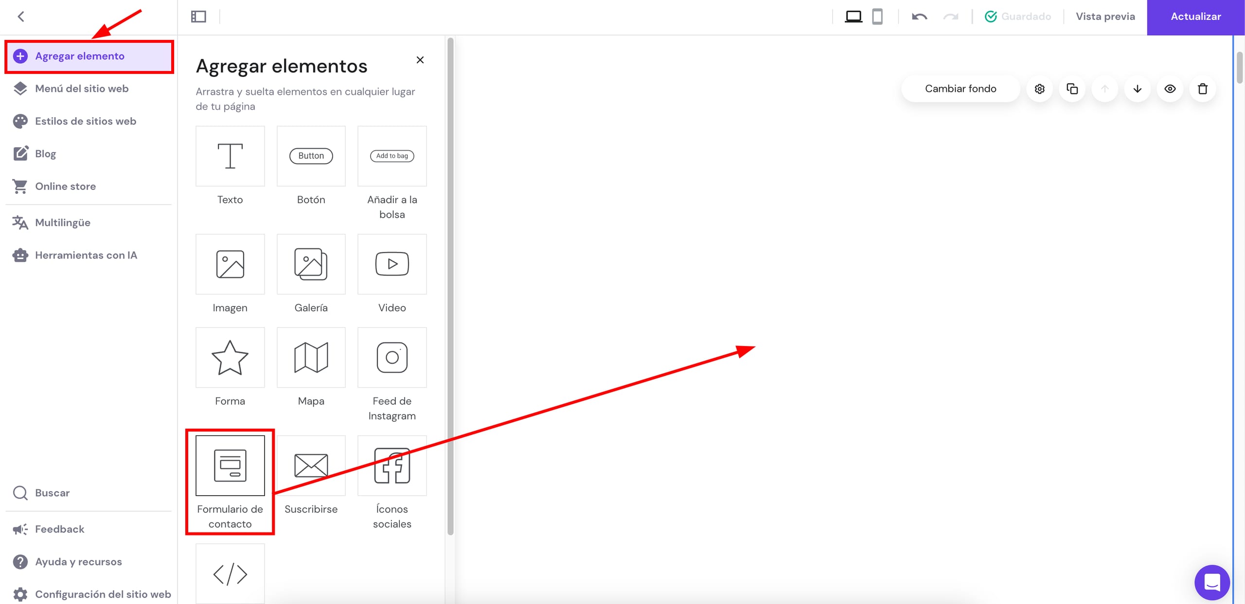
Task: Switch to desktop laptop view
Action: (x=854, y=17)
